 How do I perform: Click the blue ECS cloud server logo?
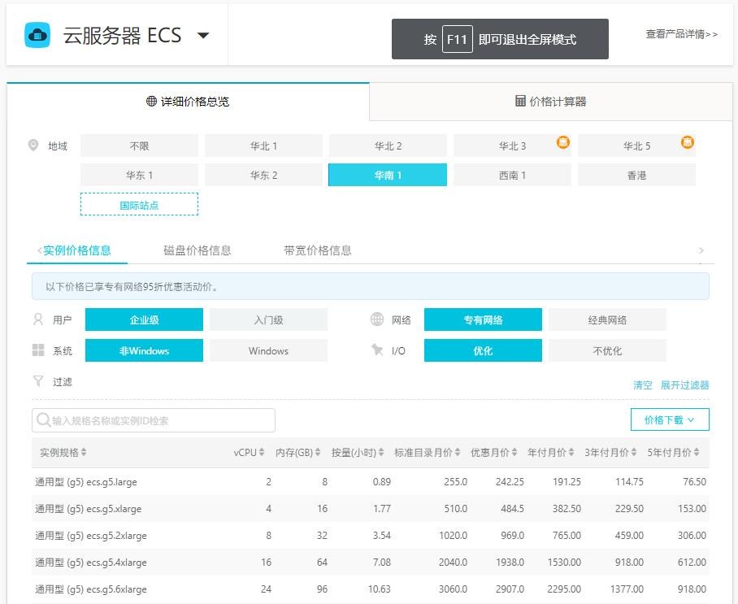pos(37,35)
